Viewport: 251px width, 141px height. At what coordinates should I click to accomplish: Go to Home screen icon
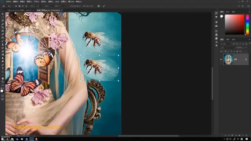(x=3, y=6)
